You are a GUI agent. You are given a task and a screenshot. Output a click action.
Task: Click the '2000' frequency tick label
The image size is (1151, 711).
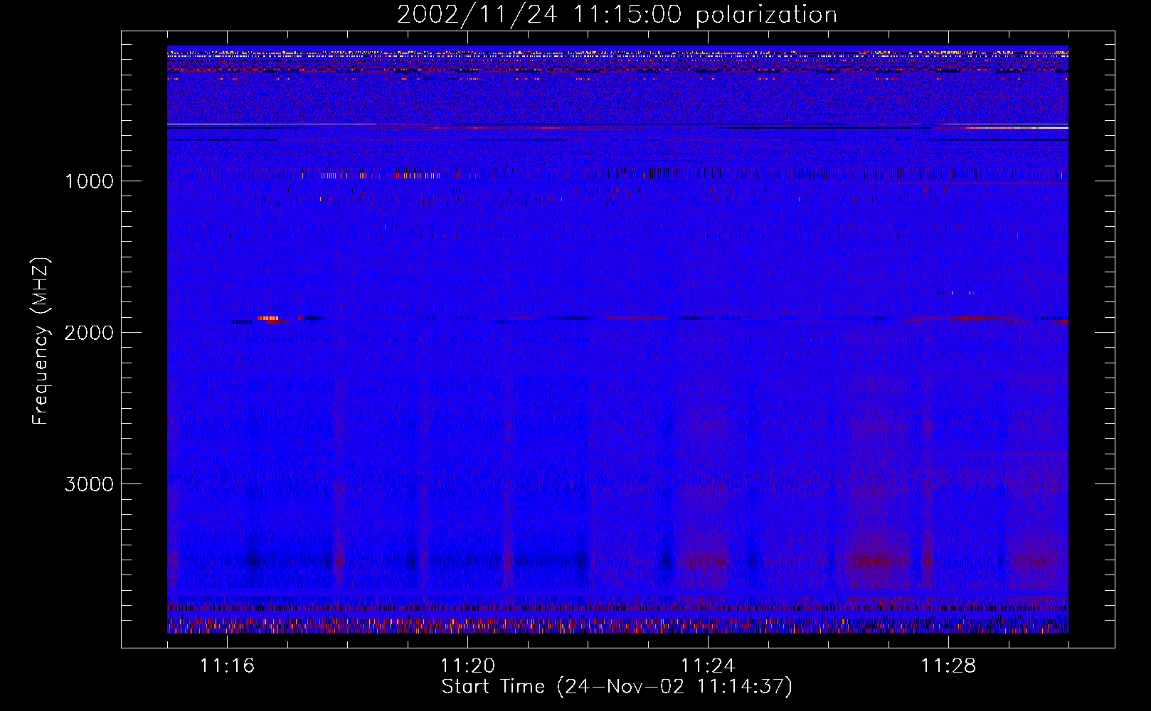(89, 333)
